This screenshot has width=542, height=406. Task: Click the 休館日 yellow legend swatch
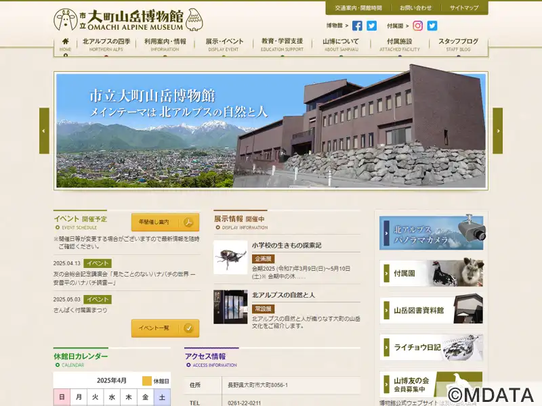147,381
